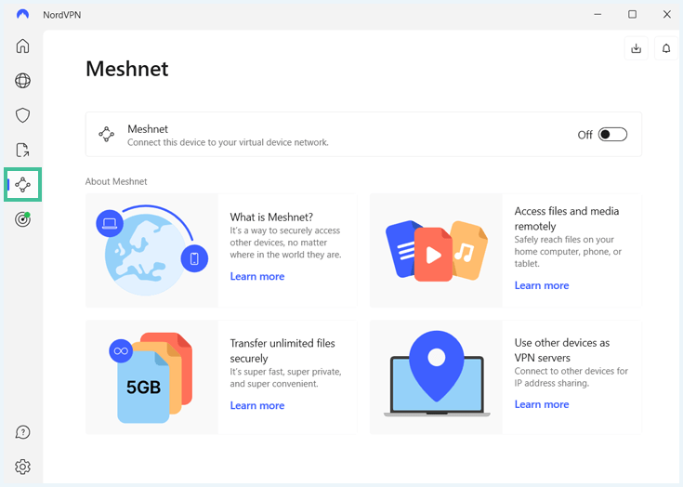This screenshot has width=683, height=487.
Task: Open the Home sidebar icon
Action: (x=22, y=46)
